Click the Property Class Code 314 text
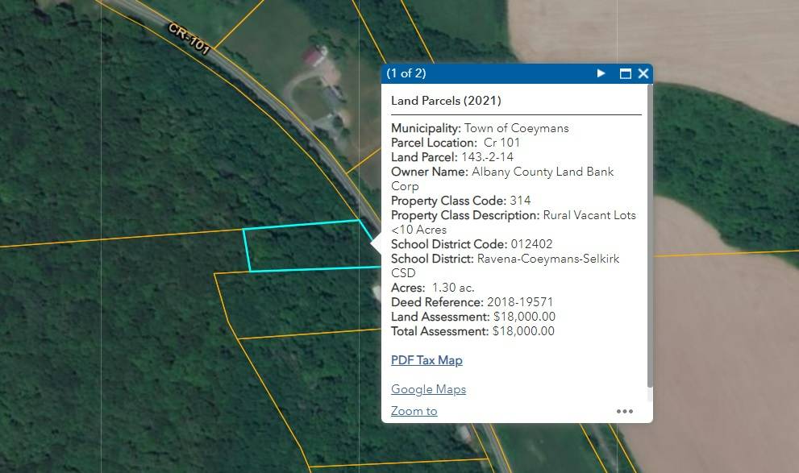The height and width of the screenshot is (473, 799). 520,201
